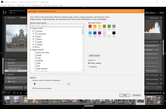Click the red dominant color swatch

(x=90, y=26)
